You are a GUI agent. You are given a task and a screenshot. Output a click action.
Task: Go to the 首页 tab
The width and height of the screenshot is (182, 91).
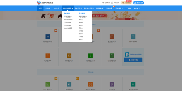click(40, 8)
